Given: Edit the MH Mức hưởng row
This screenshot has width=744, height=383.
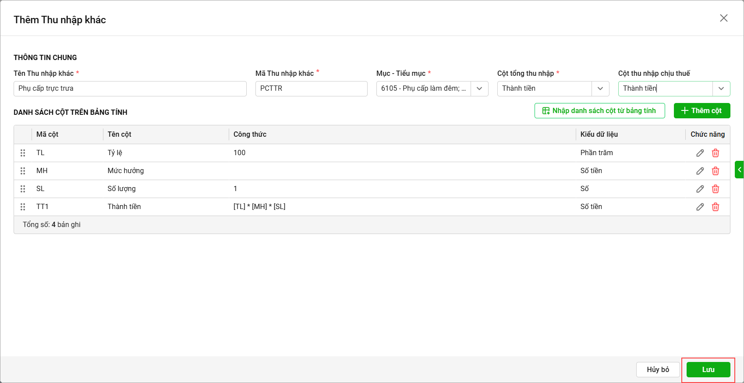Looking at the screenshot, I should tap(700, 171).
